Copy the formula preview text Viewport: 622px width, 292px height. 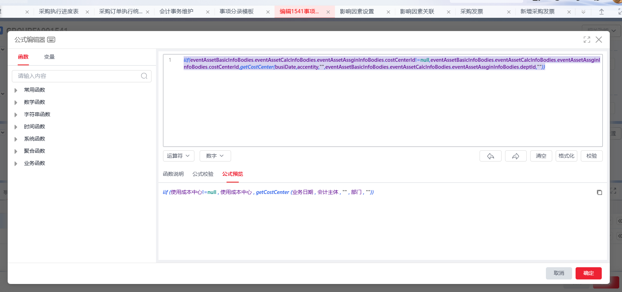599,193
